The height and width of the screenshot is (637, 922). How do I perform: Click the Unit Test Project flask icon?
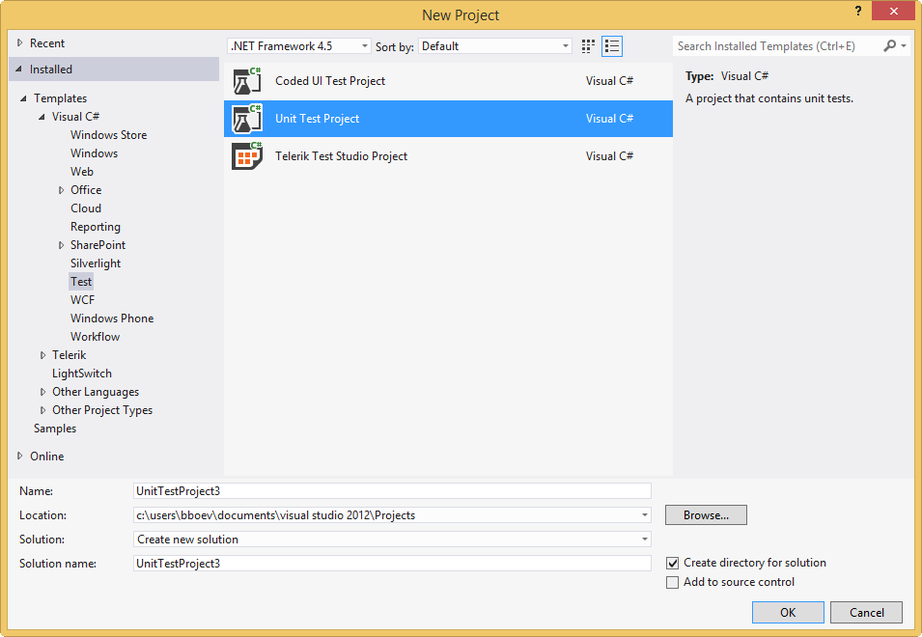(x=247, y=119)
